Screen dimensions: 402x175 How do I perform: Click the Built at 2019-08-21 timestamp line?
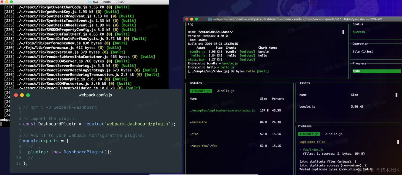point(213,44)
